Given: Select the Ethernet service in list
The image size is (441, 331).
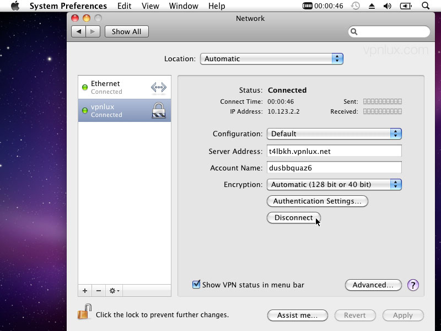Looking at the screenshot, I should [x=125, y=87].
